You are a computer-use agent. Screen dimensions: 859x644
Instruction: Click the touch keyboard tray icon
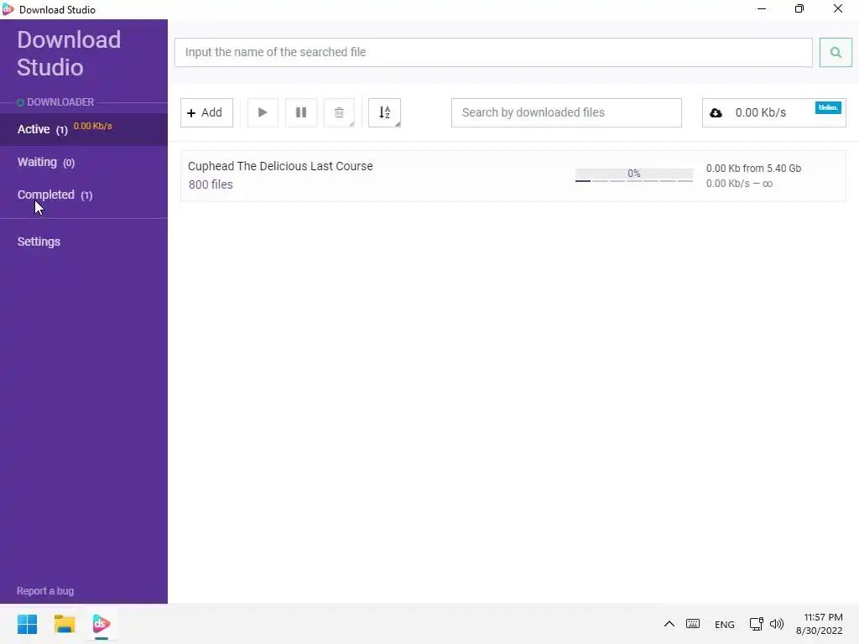coord(692,624)
